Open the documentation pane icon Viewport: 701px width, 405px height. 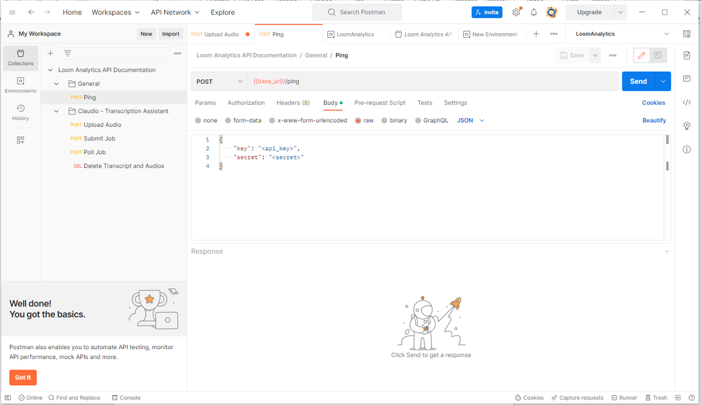[687, 55]
